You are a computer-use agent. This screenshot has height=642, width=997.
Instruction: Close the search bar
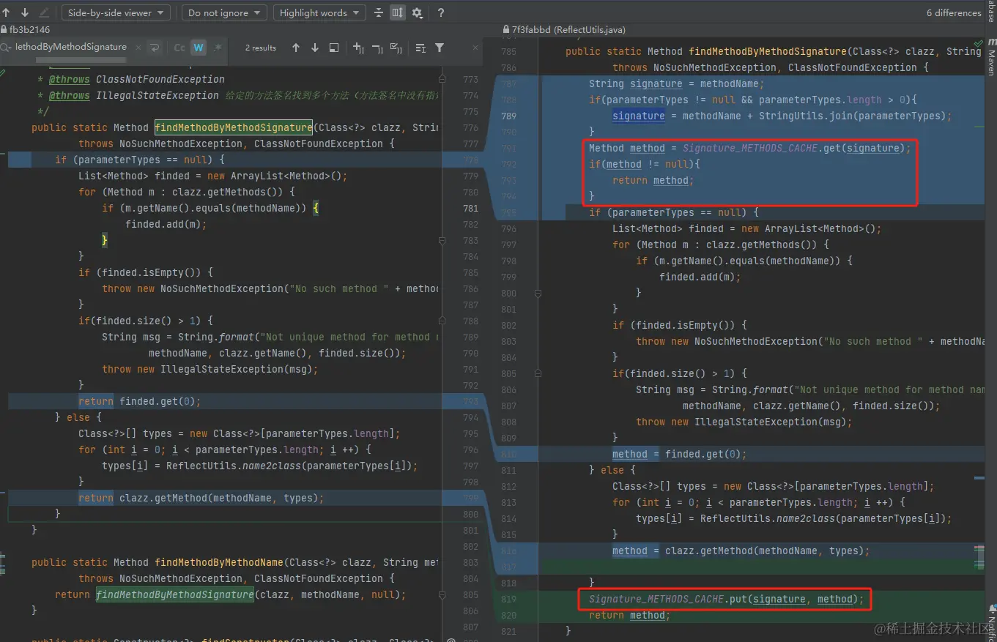[x=475, y=48]
